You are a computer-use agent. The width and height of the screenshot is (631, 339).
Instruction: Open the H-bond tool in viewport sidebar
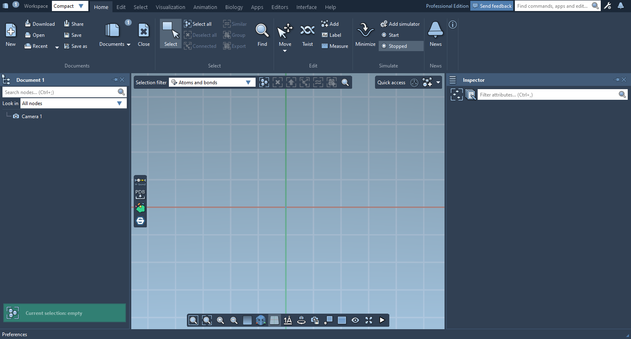140,182
